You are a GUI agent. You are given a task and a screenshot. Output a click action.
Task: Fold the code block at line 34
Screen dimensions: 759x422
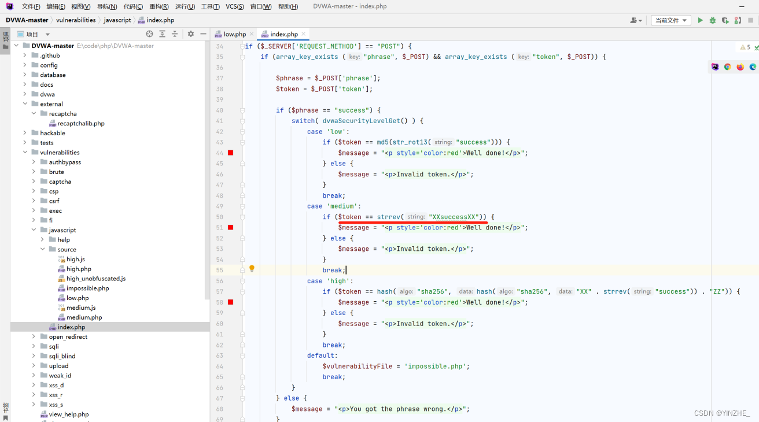point(242,46)
